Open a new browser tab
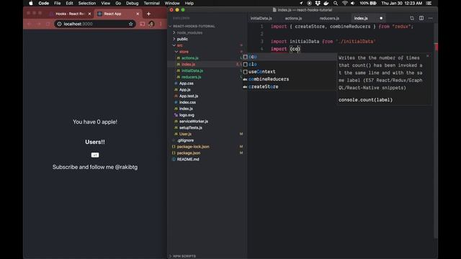Viewport: 461px width, 259px height. 148,14
